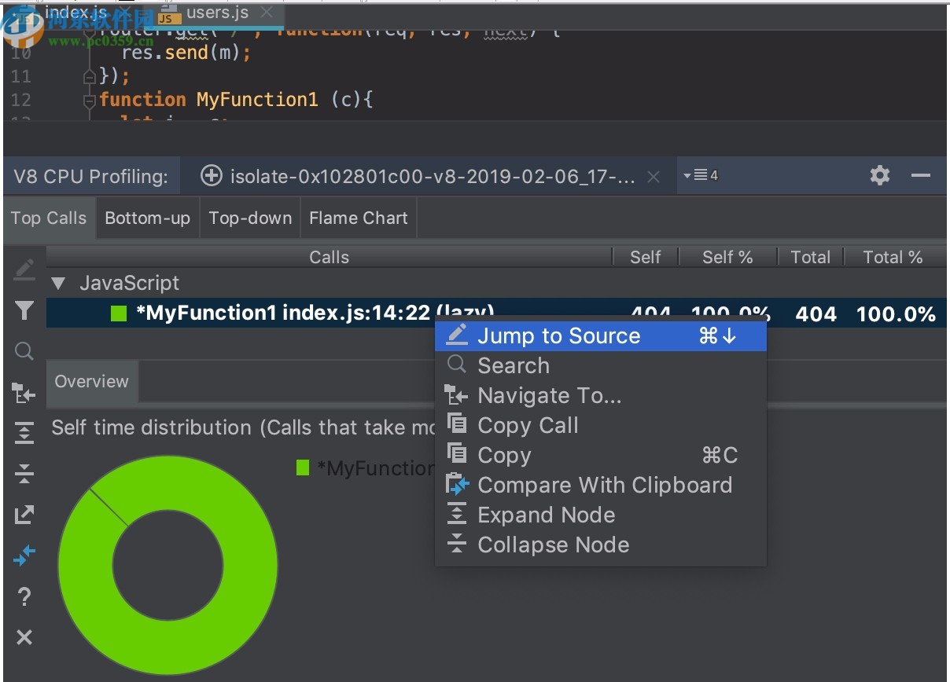The image size is (950, 682).
Task: Open the profiler list dropdown showing 4
Action: [698, 175]
